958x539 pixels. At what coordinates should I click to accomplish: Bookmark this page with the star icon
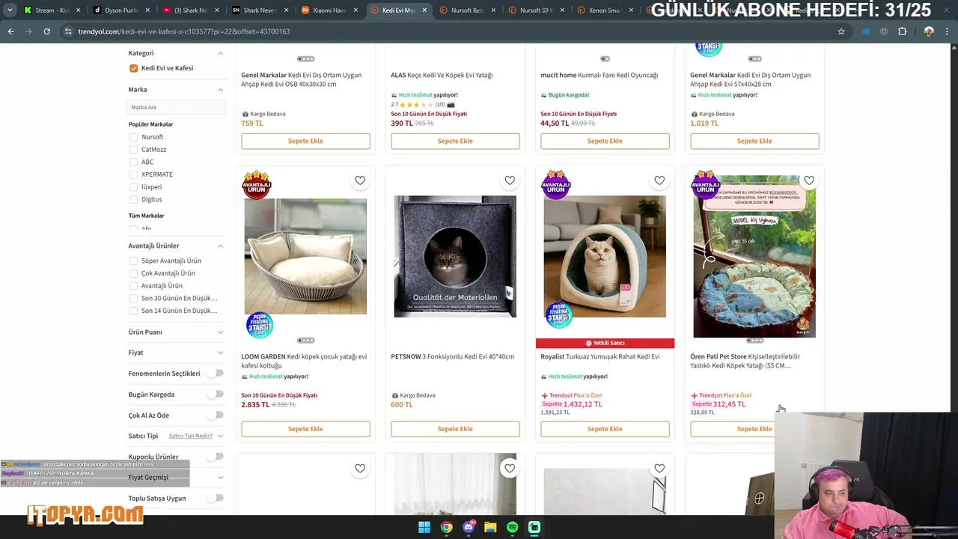coord(841,31)
